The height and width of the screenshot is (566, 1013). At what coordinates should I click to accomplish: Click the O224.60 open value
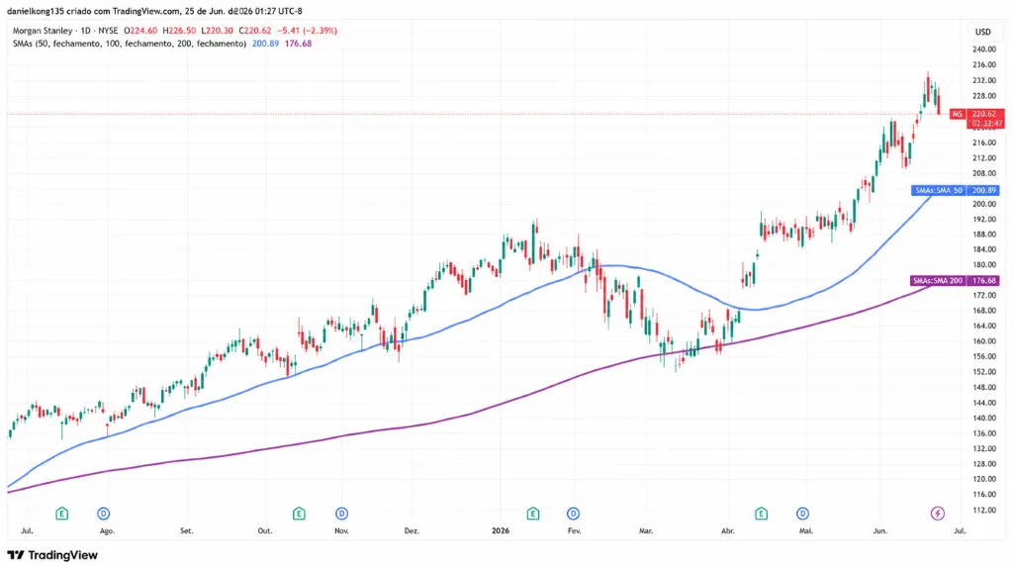[140, 31]
